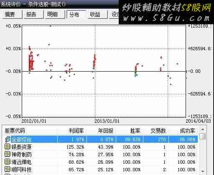
Task: Click the 银泰资源 stock icon
Action: (x=8, y=147)
